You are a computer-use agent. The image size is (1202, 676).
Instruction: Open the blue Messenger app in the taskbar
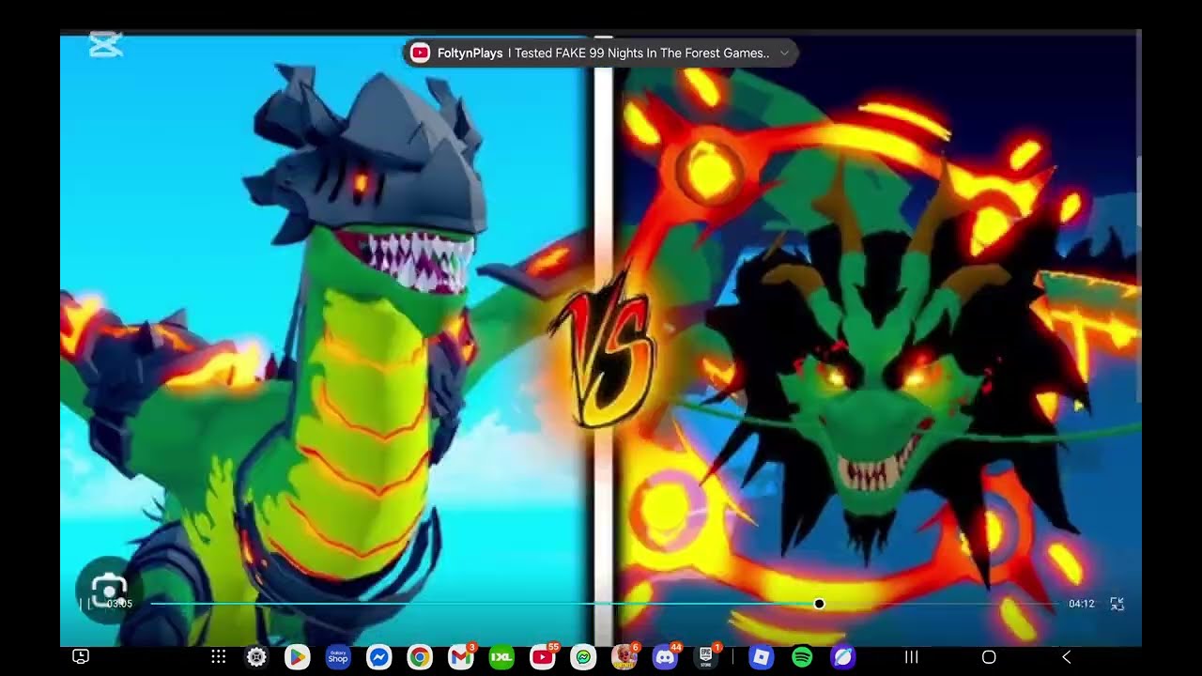click(378, 657)
